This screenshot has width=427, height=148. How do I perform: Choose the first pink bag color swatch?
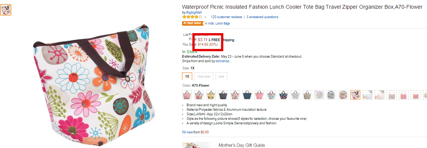(187, 95)
